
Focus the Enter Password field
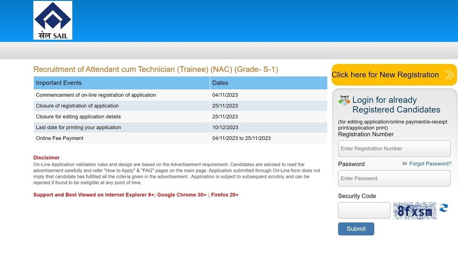tap(394, 178)
